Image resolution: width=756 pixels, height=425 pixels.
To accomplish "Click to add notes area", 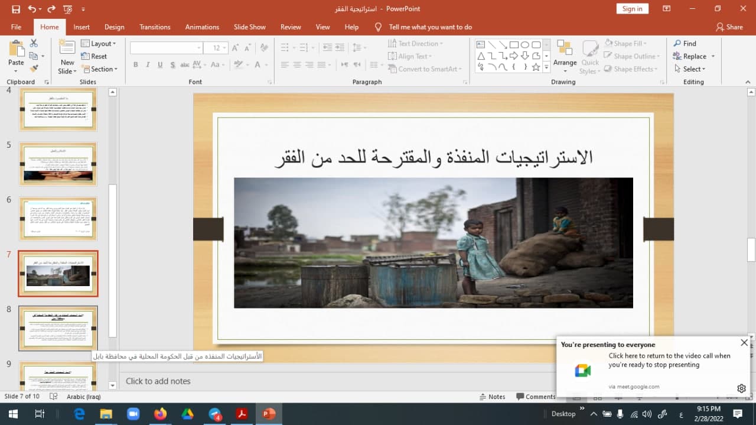I will (158, 381).
